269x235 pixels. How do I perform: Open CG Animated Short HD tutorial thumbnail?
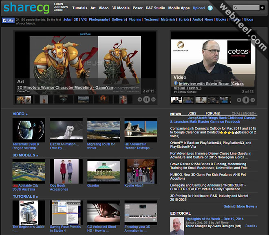click(104, 213)
